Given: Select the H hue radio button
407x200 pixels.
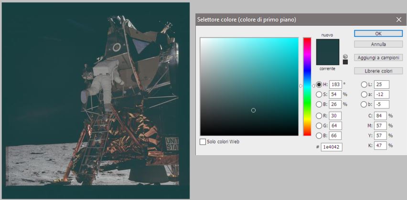Looking at the screenshot, I should coord(319,84).
